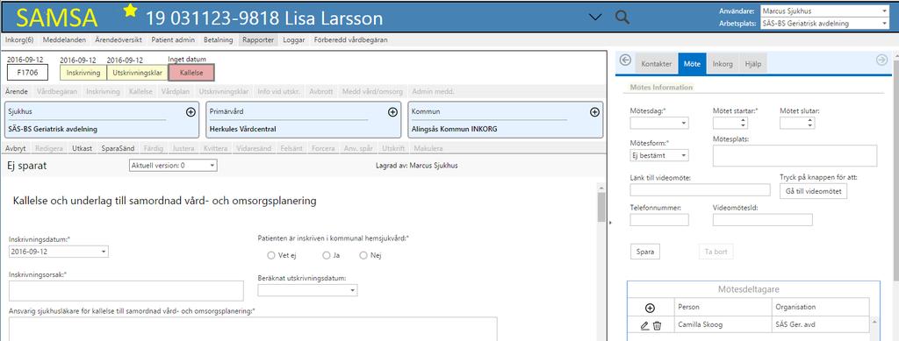Open Ärendeöversikt menu item
The image size is (899, 341).
(119, 40)
